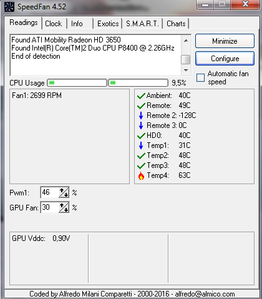This screenshot has height=299, width=262.
Task: Click the Configure button
Action: (x=225, y=59)
